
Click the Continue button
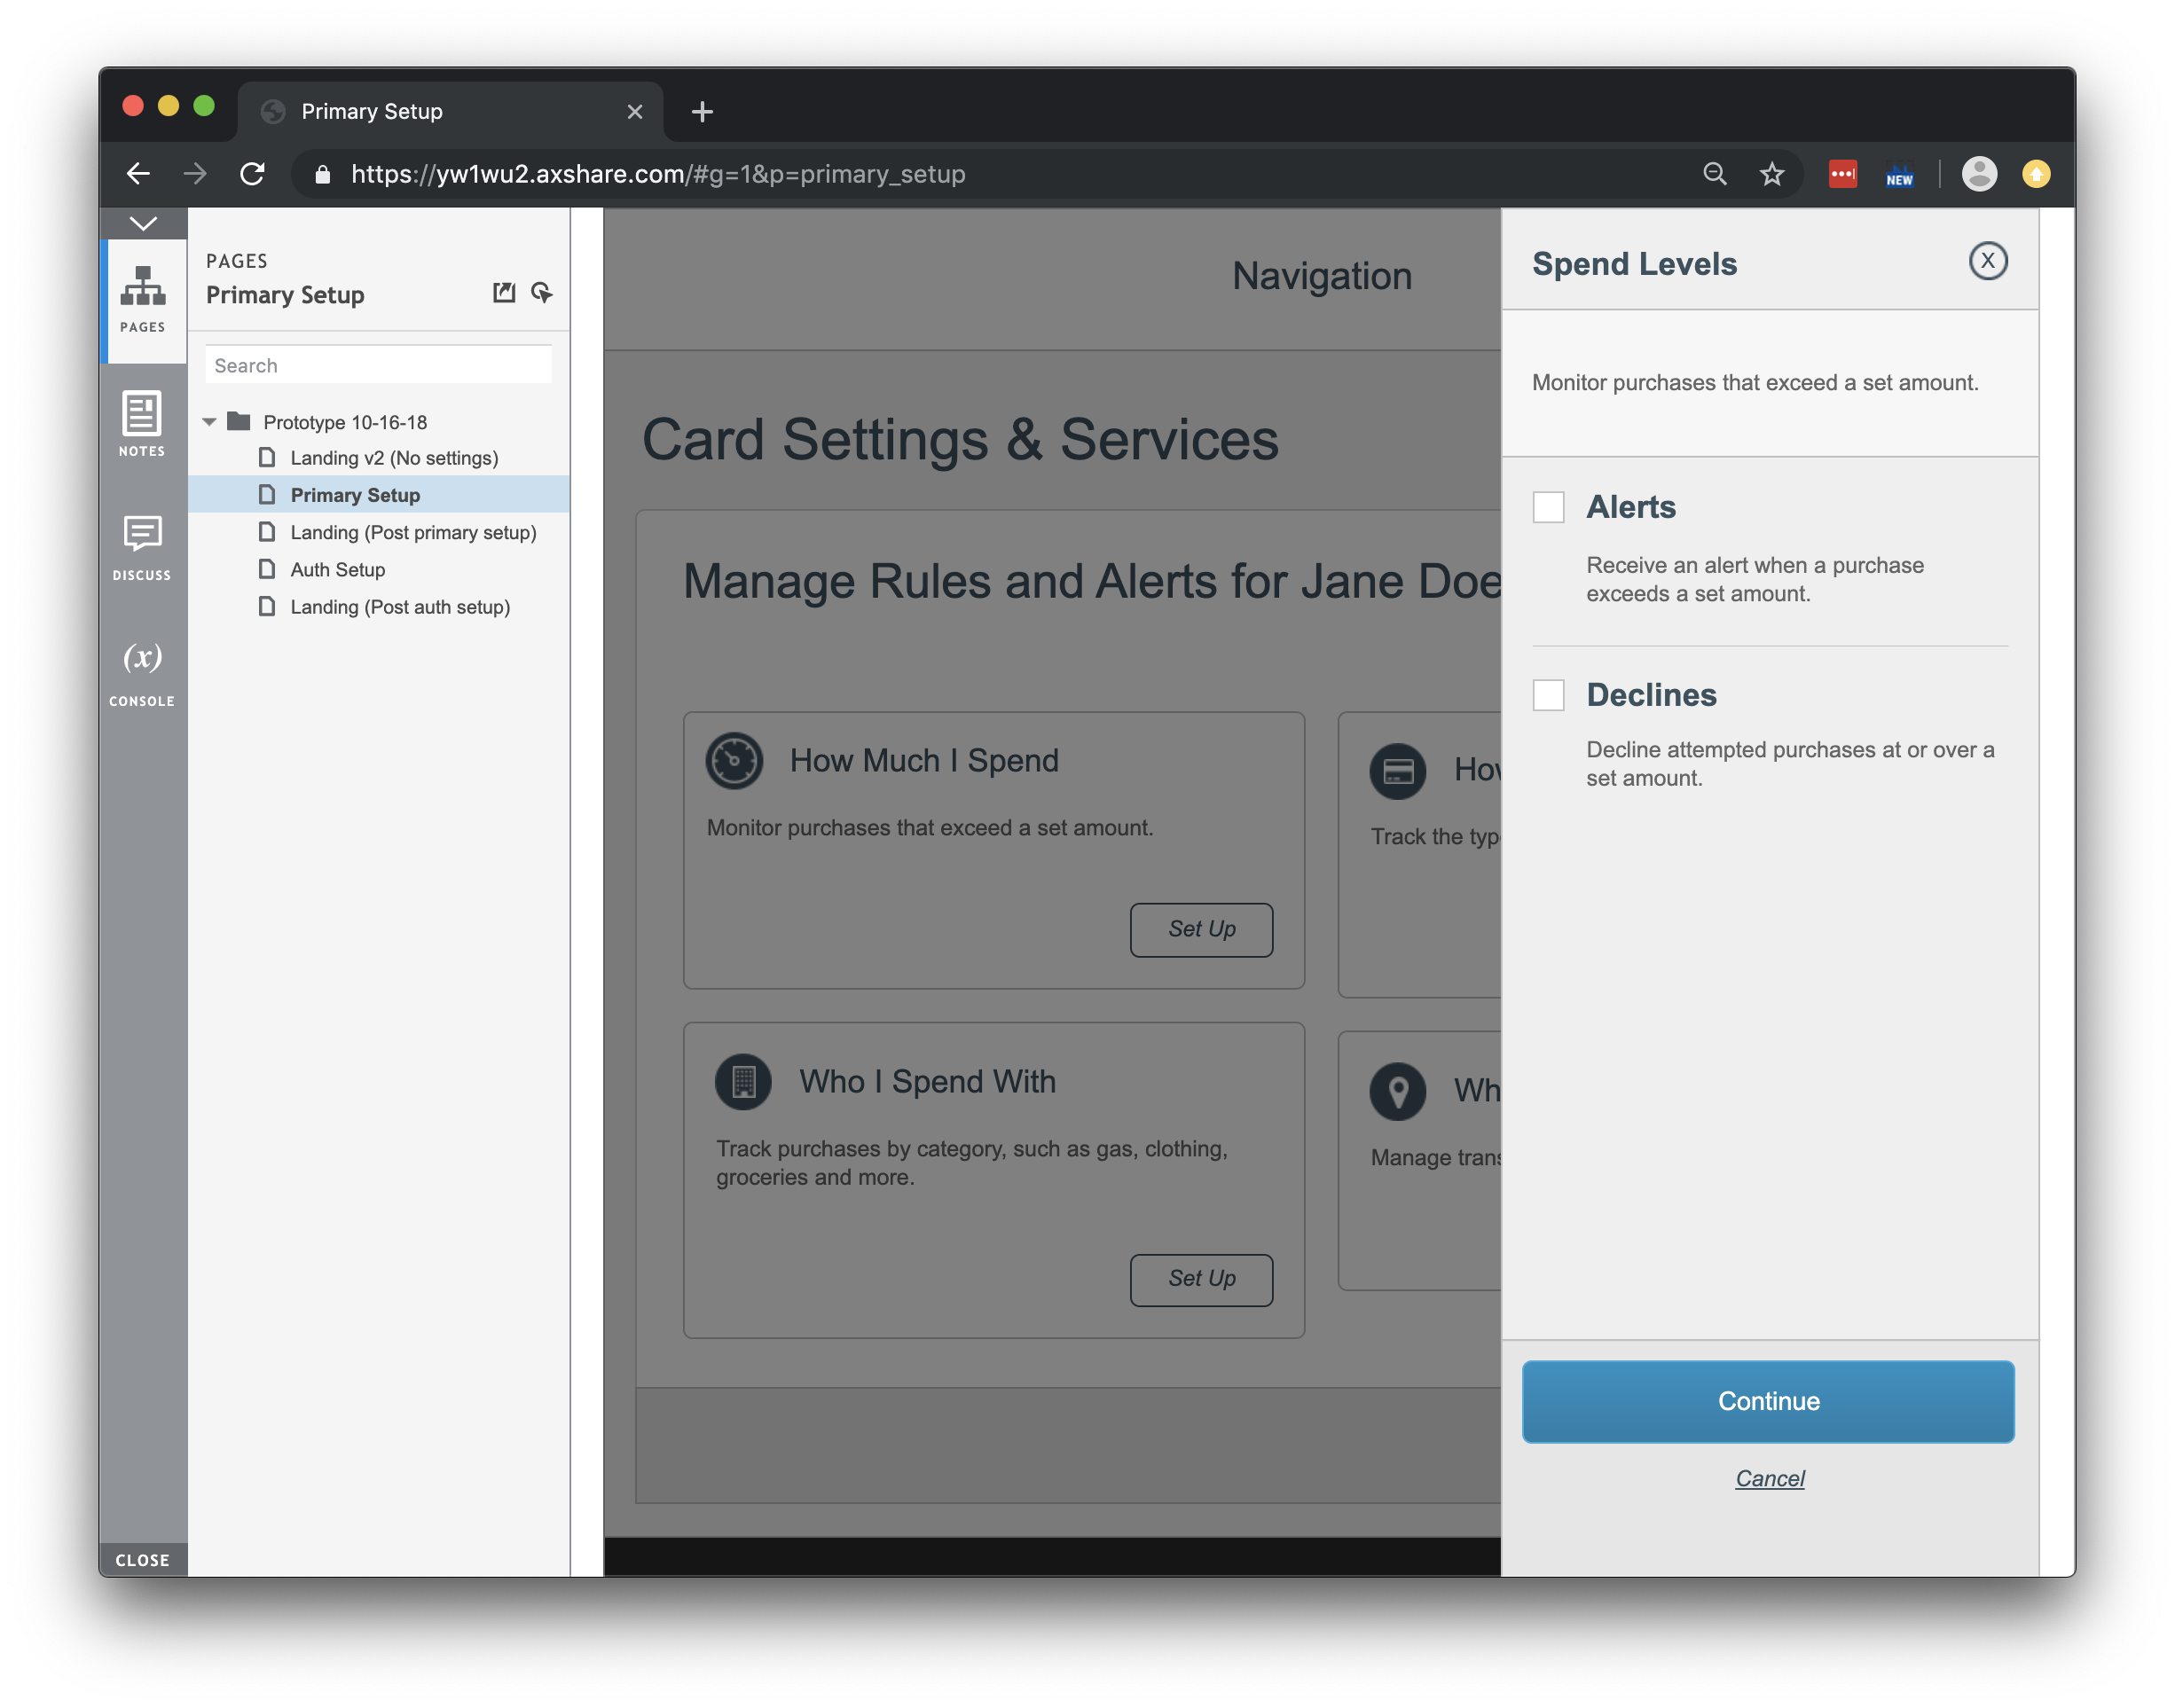click(1768, 1401)
